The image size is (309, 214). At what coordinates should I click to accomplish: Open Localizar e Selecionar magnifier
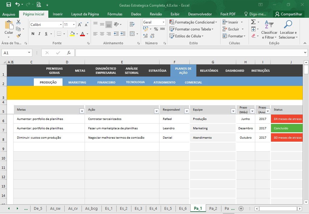(x=288, y=30)
